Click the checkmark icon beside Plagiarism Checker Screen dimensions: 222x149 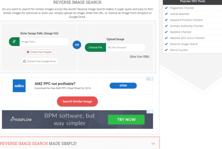166,8
